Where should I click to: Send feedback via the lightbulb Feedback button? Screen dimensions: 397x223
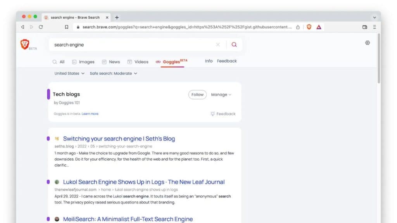(223, 114)
